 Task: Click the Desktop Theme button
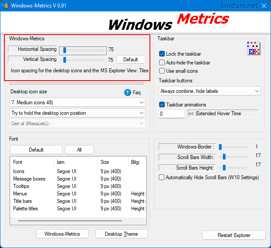(x=122, y=234)
